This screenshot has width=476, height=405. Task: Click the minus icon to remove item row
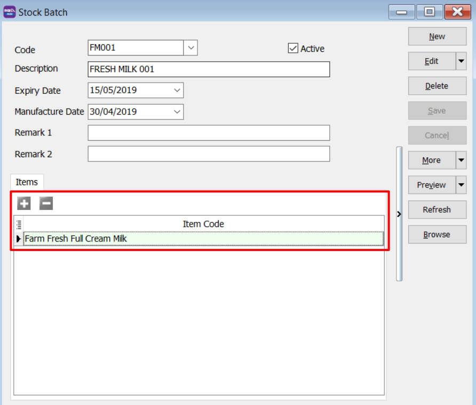[46, 203]
